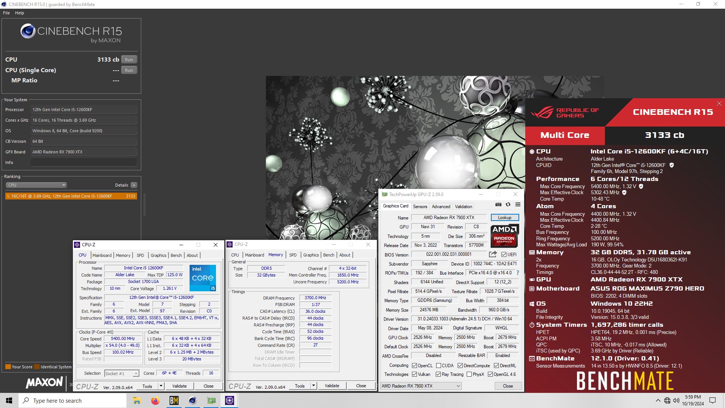
Task: Show hidden system tray icons chevron
Action: click(x=658, y=400)
